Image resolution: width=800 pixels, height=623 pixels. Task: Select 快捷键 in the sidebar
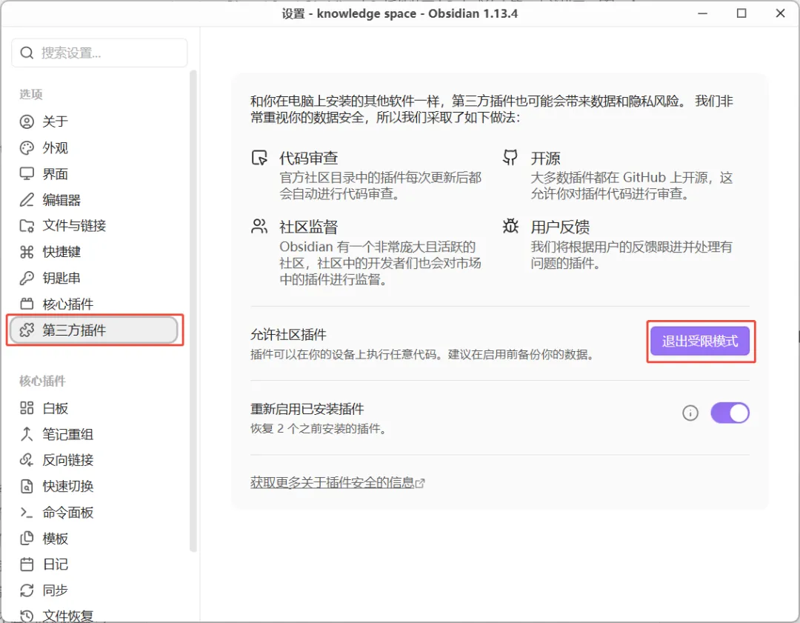tap(94, 252)
